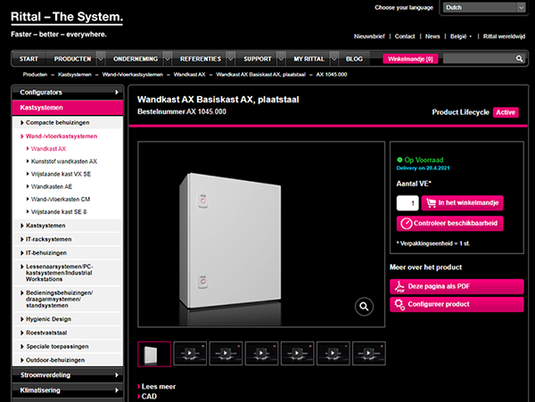
Task: Open the PRODUCTEN navigation menu
Action: tap(73, 59)
